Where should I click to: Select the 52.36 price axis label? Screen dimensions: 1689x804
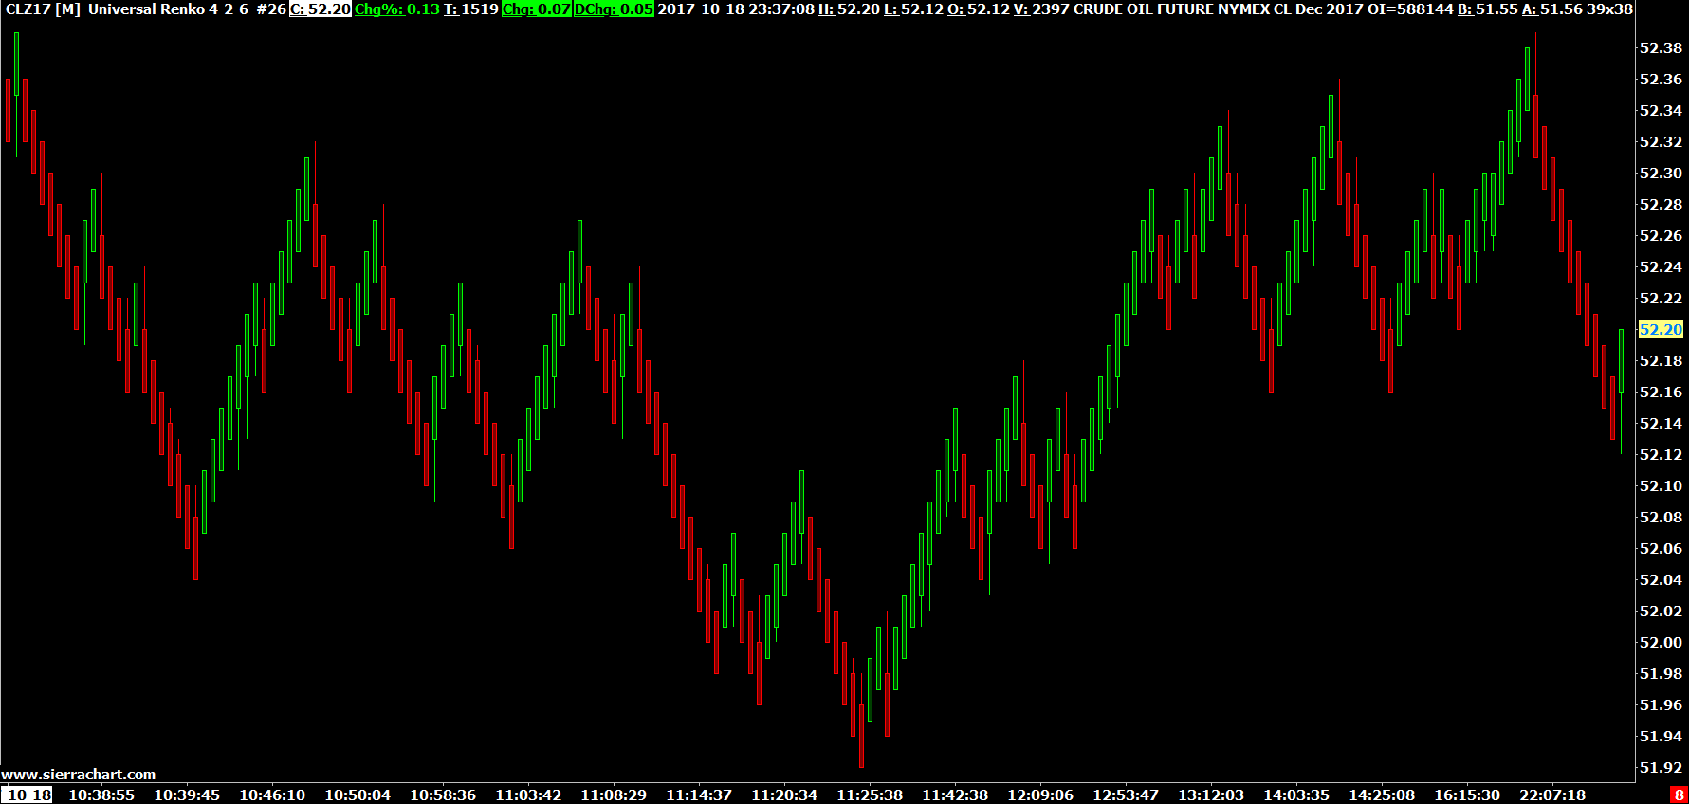coord(1661,80)
